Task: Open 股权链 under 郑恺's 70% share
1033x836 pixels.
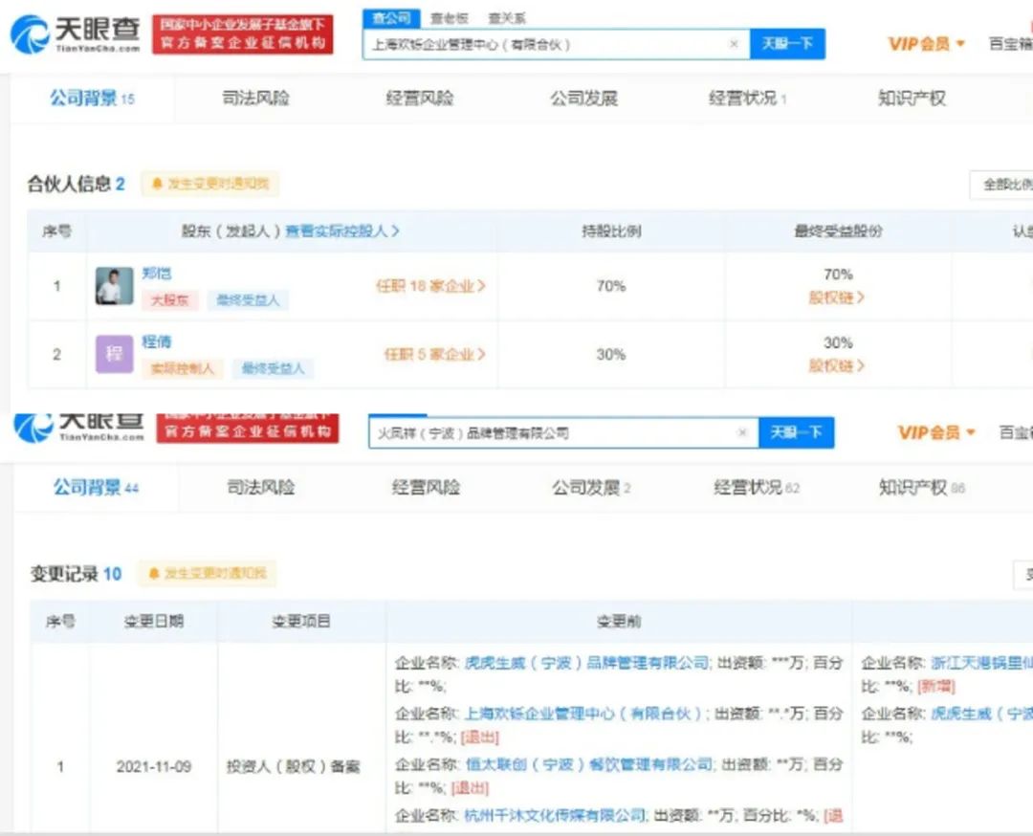Action: pyautogui.click(x=837, y=297)
